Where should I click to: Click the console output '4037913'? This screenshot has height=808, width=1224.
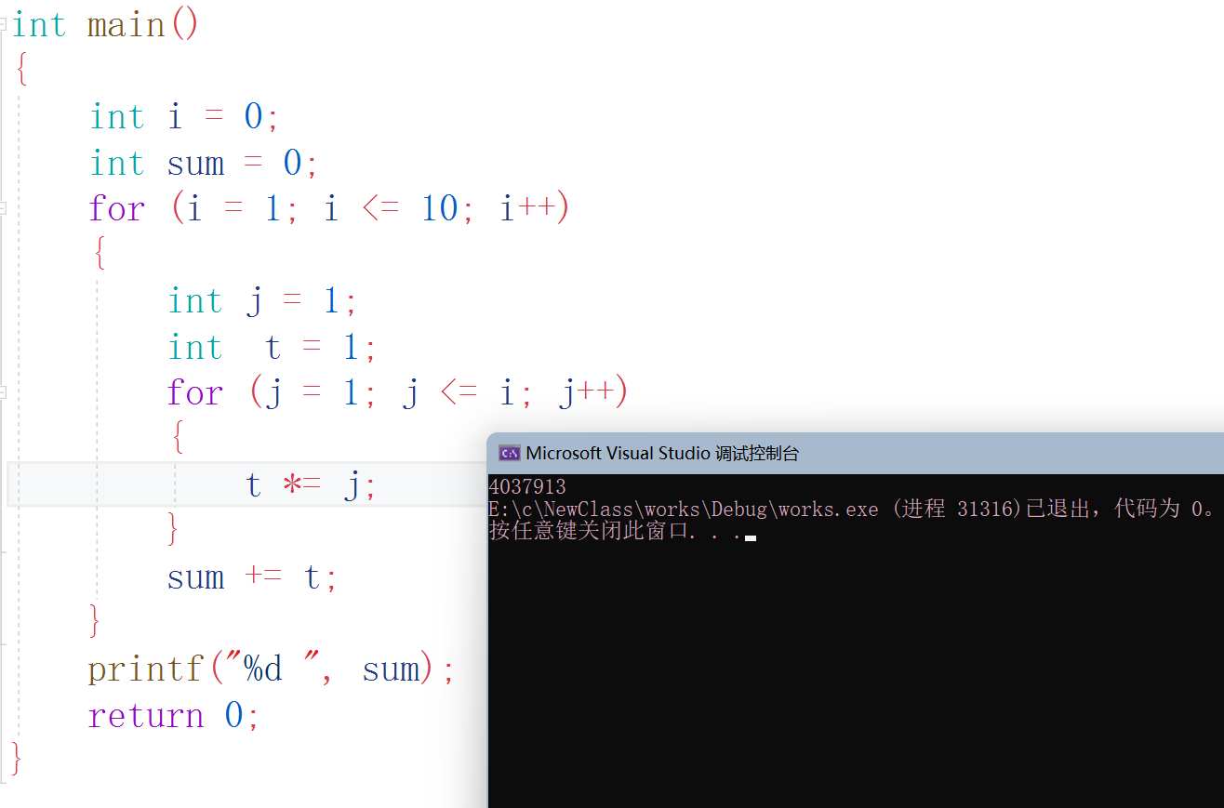pos(527,486)
